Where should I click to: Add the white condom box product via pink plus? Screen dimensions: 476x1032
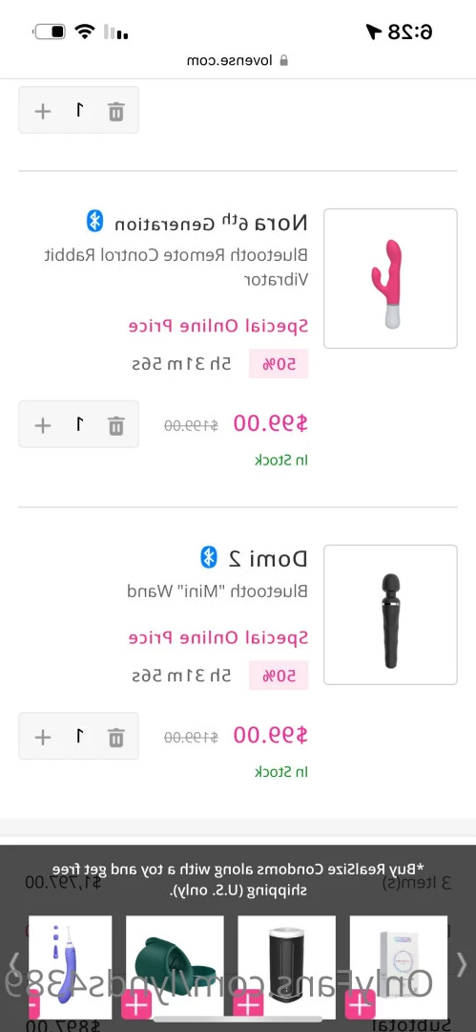(x=361, y=1005)
